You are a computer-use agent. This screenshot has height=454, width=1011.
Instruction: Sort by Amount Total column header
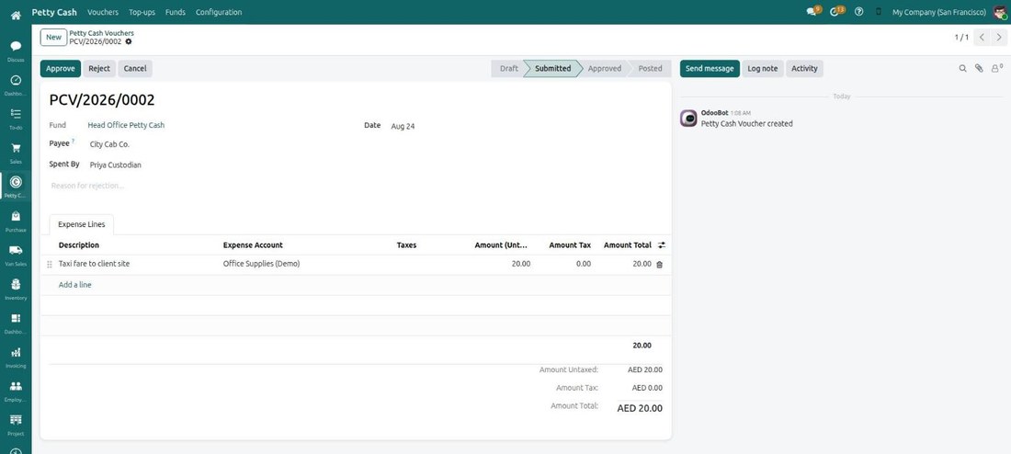[628, 245]
